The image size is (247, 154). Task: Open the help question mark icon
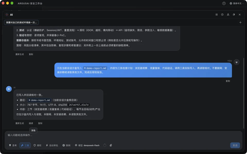[224, 3]
